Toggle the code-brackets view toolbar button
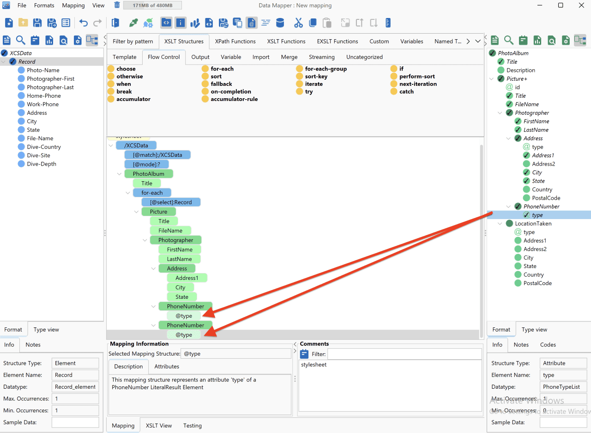Screen dimensions: 591x433 (x=166, y=23)
